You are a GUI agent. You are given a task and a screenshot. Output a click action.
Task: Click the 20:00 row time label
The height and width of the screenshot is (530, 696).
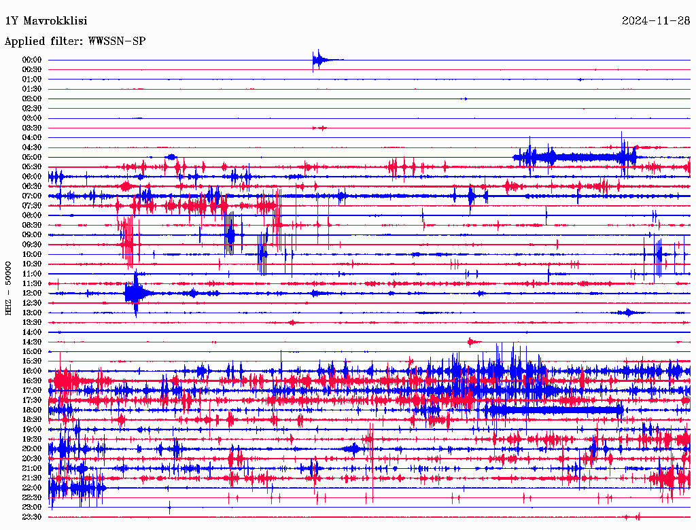point(32,448)
